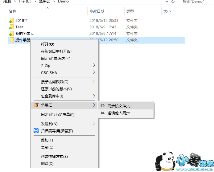Screen dimensions: 214x172
Task: Choose 打开(O) from context menu
Action: [x=64, y=44]
